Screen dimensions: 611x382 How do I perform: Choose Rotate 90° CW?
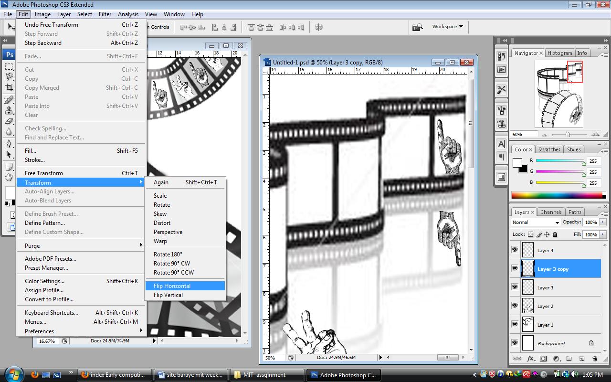click(185, 263)
